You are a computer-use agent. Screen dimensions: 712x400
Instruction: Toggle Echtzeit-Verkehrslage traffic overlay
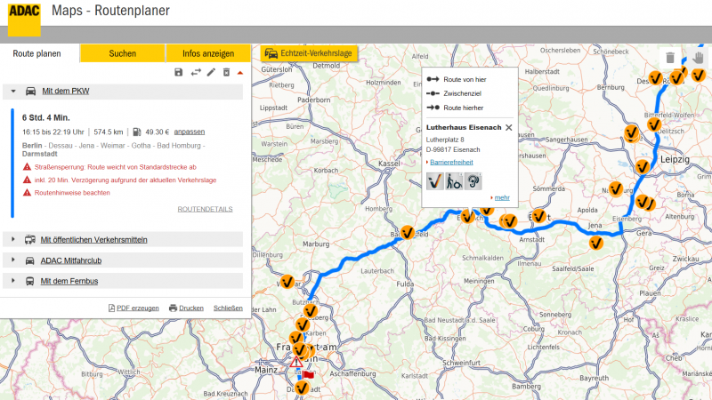pyautogui.click(x=309, y=53)
